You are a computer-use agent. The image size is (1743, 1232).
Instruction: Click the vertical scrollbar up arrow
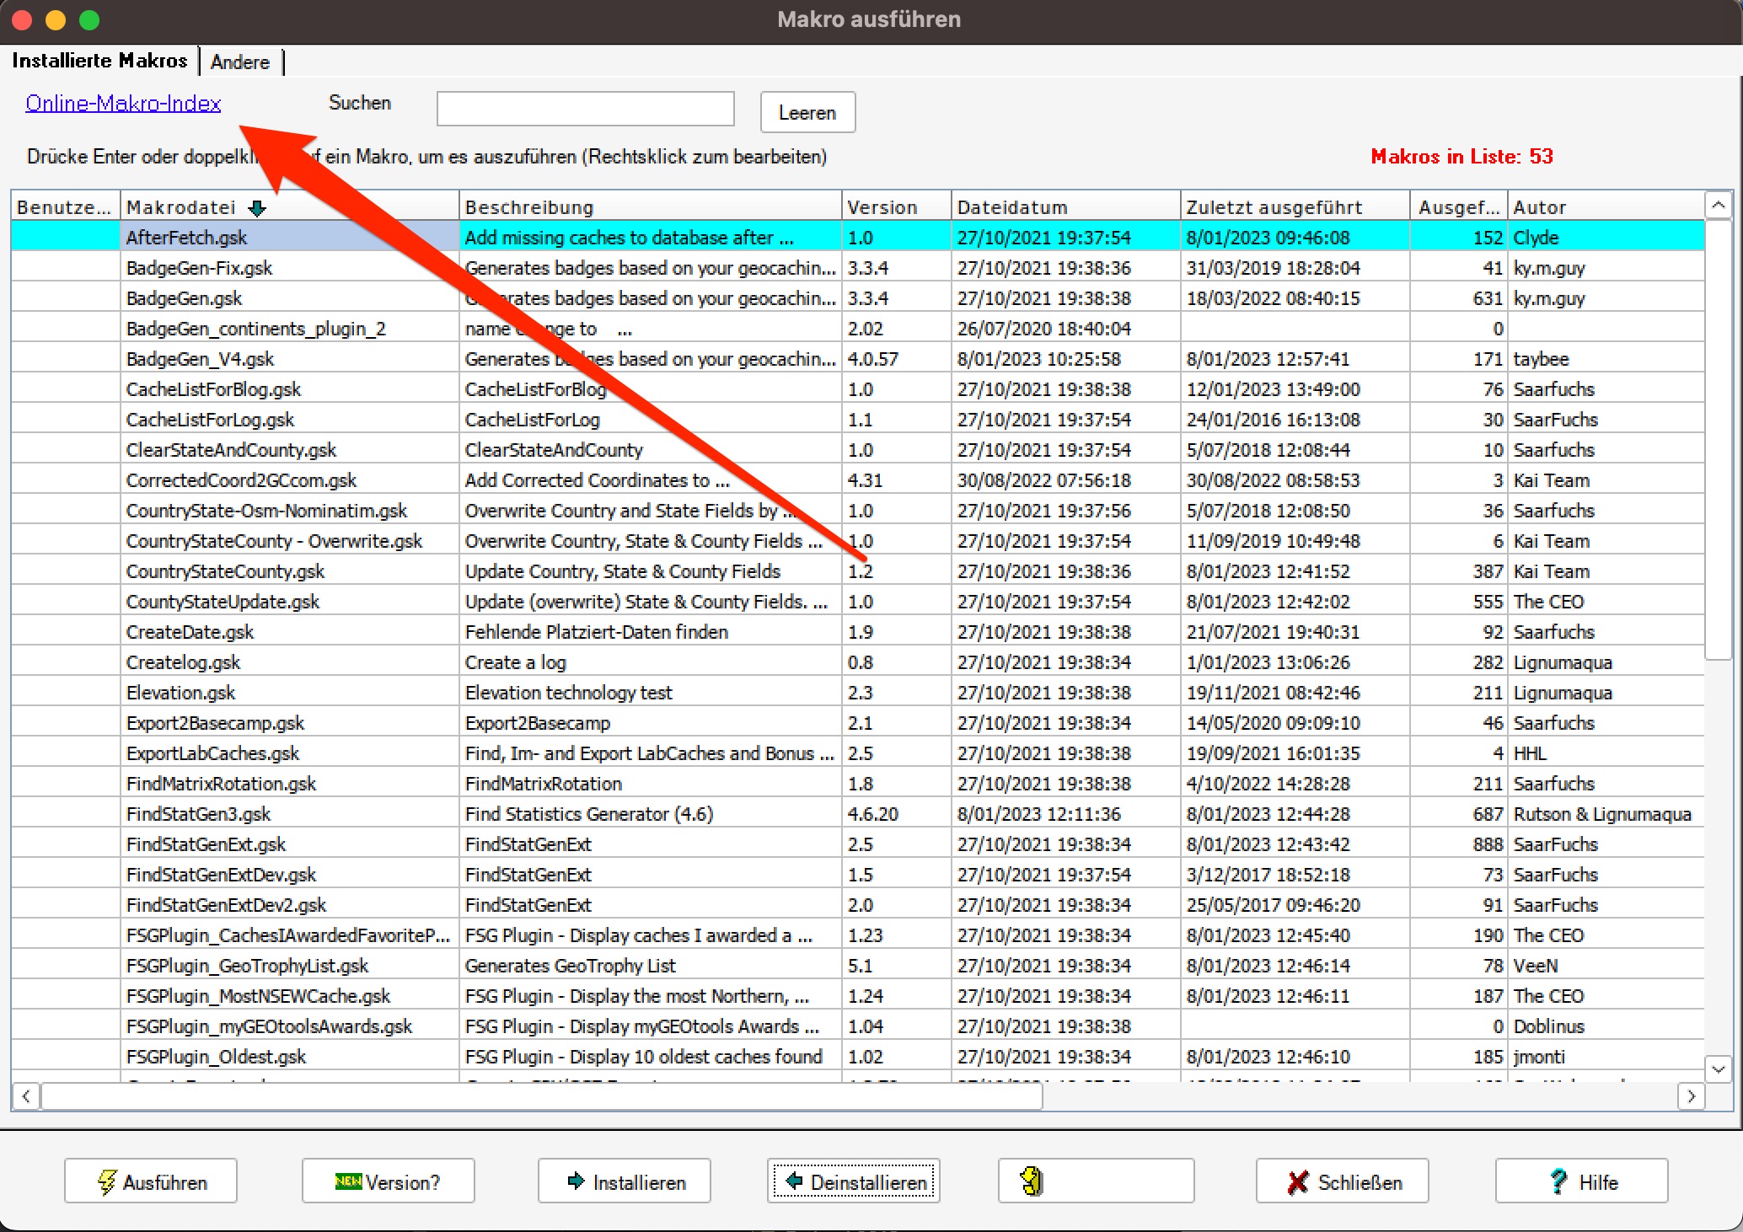(x=1719, y=206)
